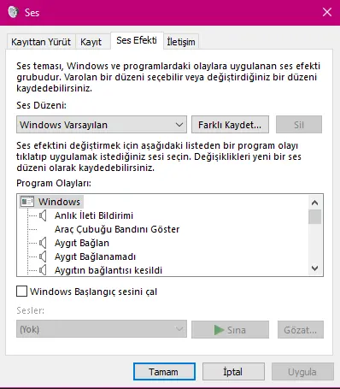The height and width of the screenshot is (389, 340).
Task: Click the speaker icon in the title bar
Action: click(x=13, y=12)
